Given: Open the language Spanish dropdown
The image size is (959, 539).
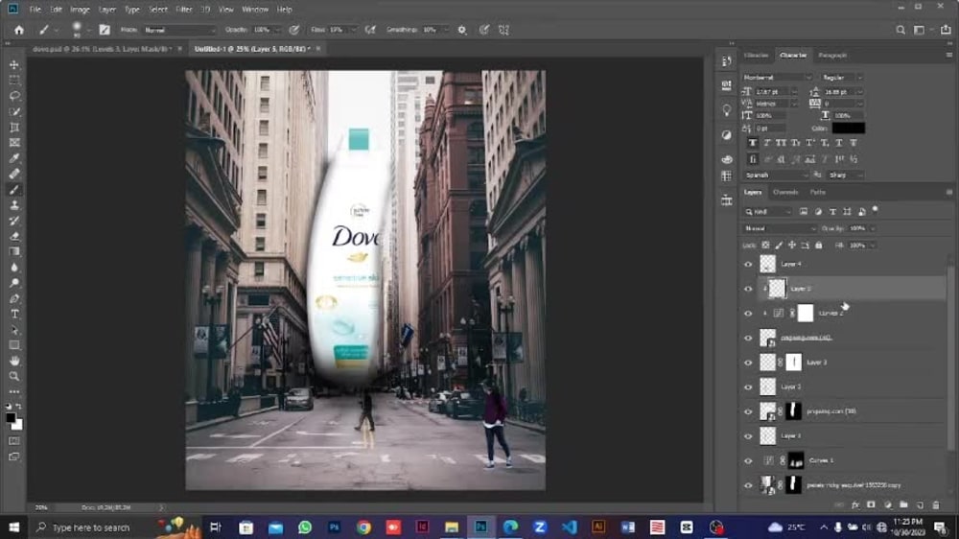Looking at the screenshot, I should (x=776, y=175).
